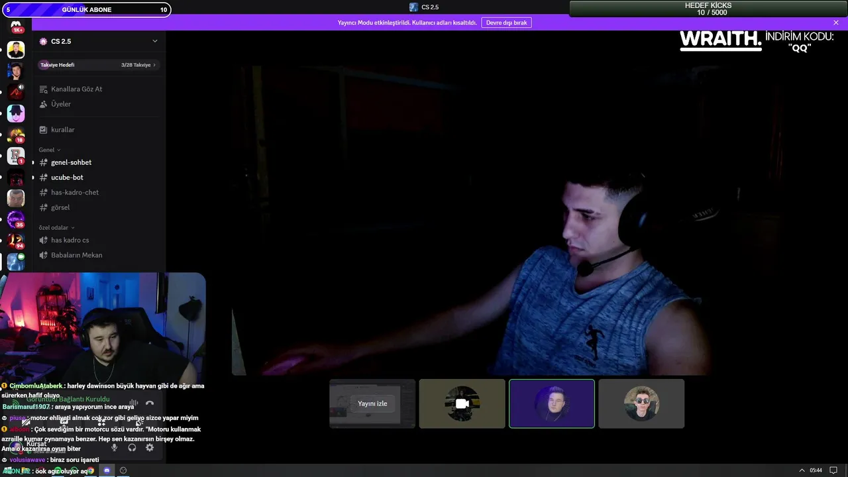Click the CS 2.5 server home icon
This screenshot has height=477, width=848.
tap(43, 41)
